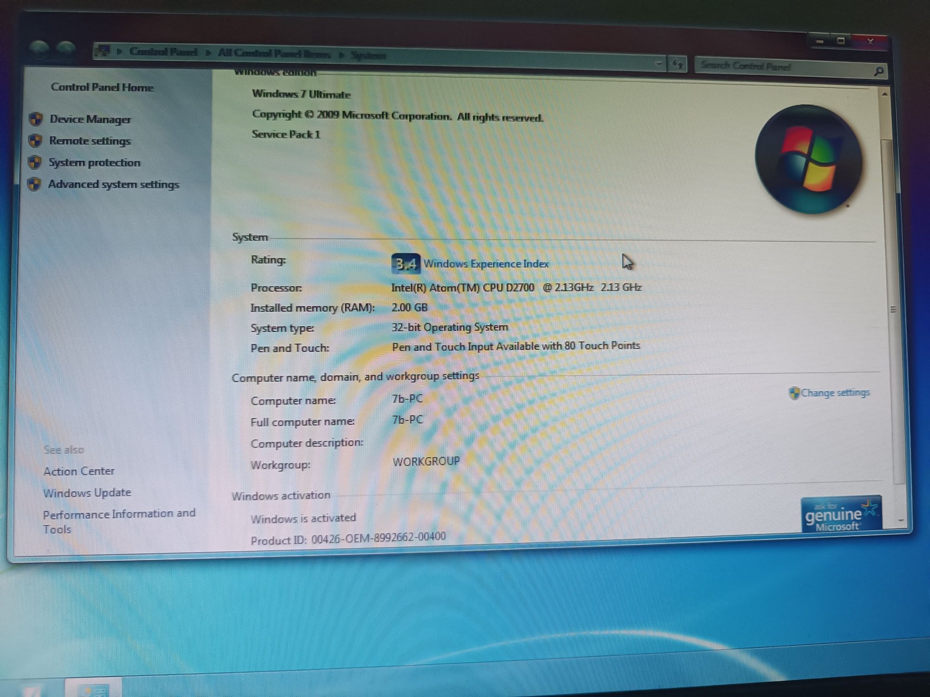Select System in the breadcrumb
Viewport: 930px width, 697px height.
click(x=368, y=55)
